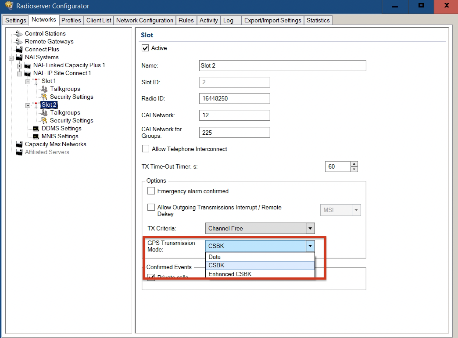Click the Slot 2 antenna icon

(x=36, y=104)
